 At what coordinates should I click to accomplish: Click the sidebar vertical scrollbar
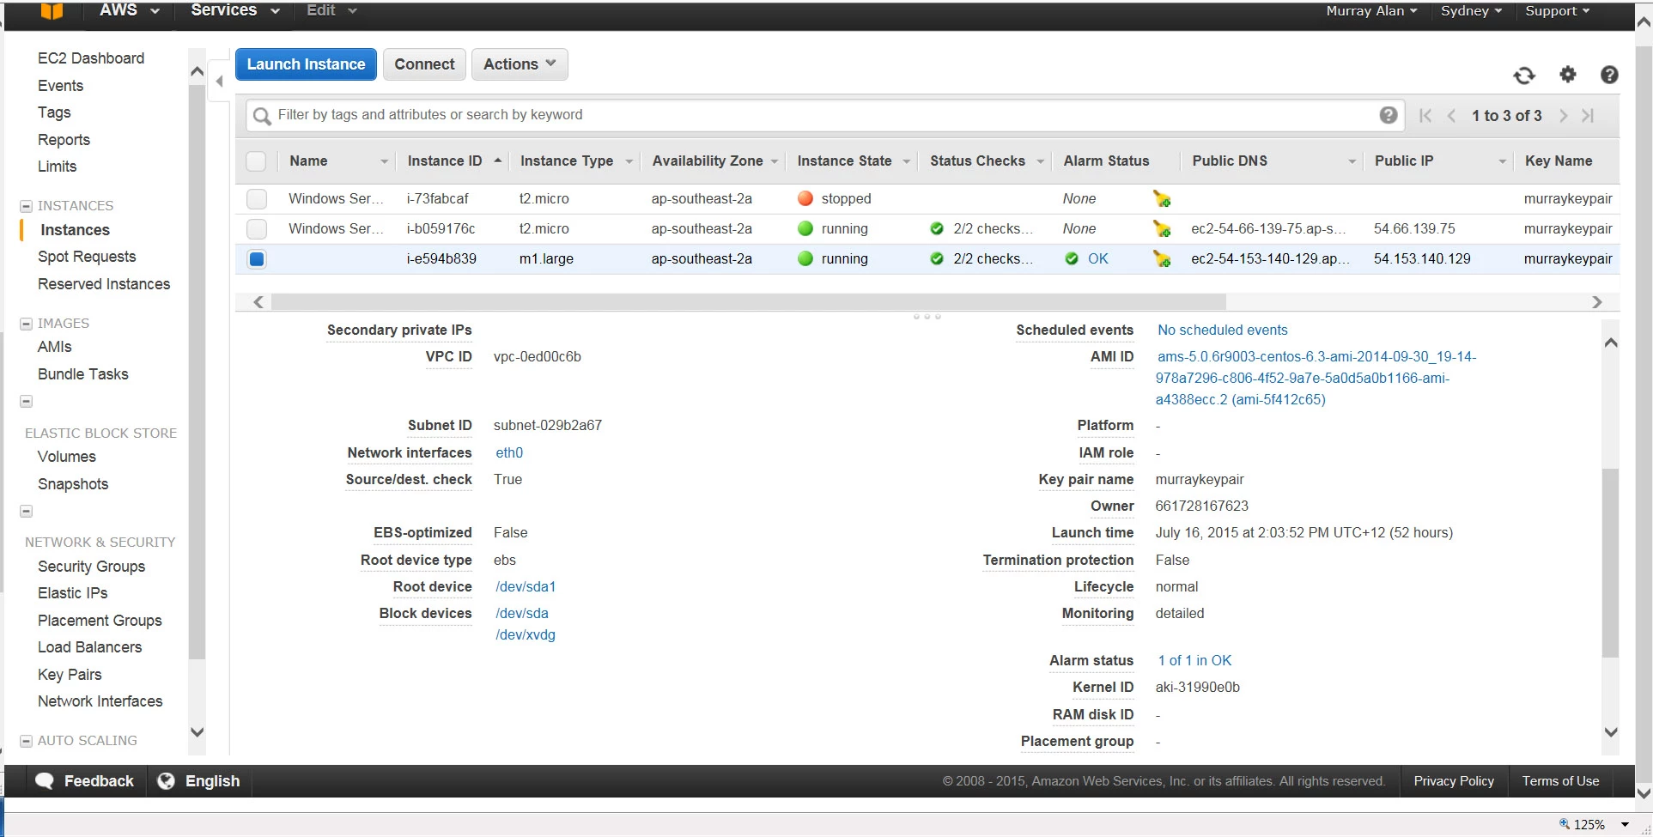point(197,373)
